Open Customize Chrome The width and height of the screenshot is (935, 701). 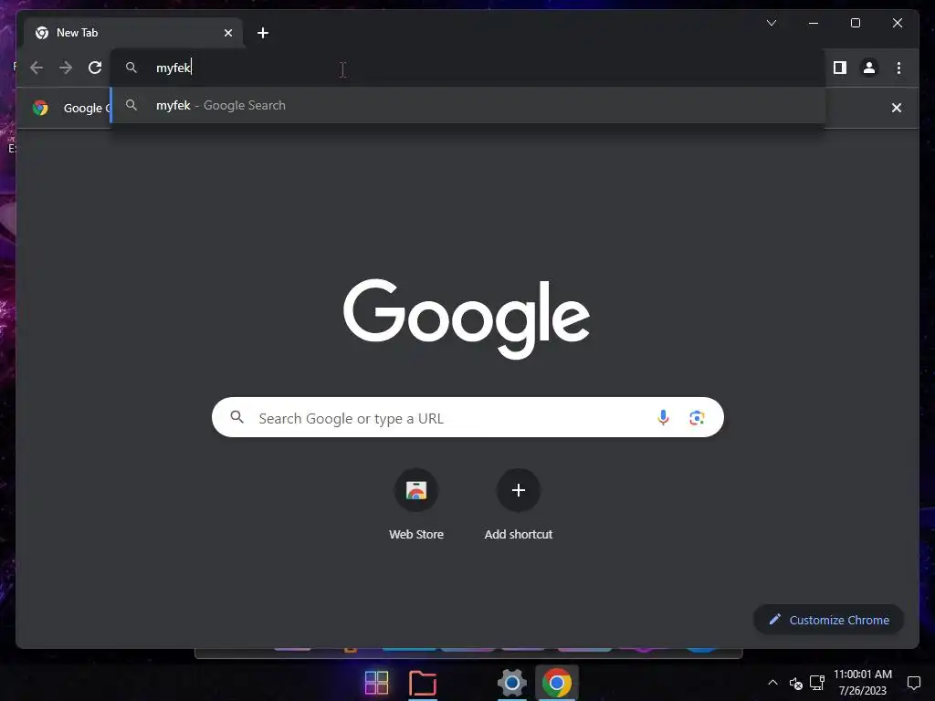click(829, 620)
